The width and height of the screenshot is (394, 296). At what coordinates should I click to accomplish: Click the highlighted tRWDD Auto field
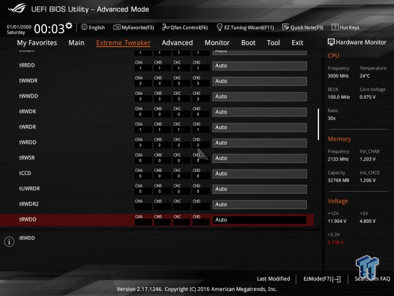(x=259, y=220)
